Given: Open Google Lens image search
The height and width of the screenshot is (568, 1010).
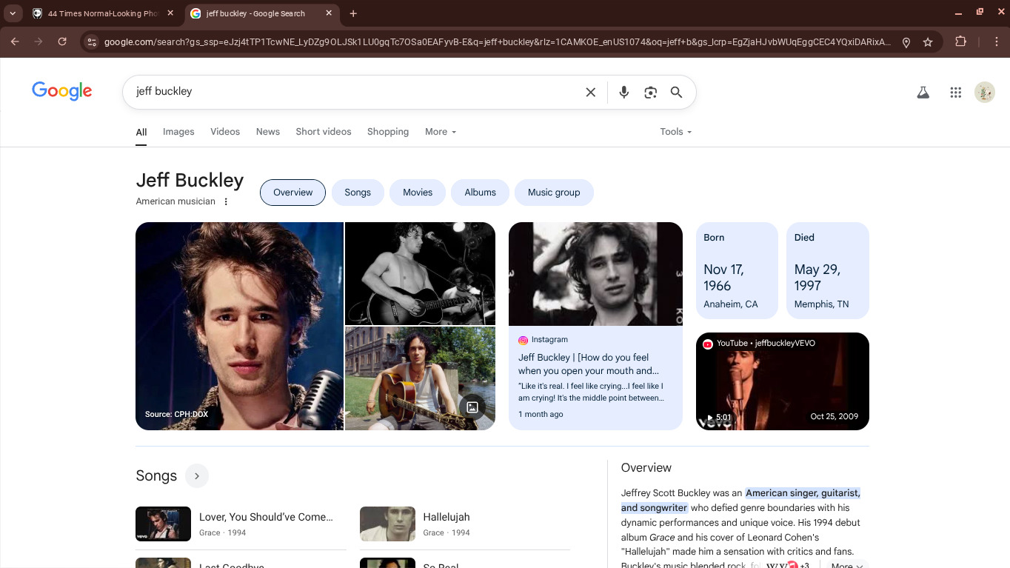Looking at the screenshot, I should pos(650,93).
